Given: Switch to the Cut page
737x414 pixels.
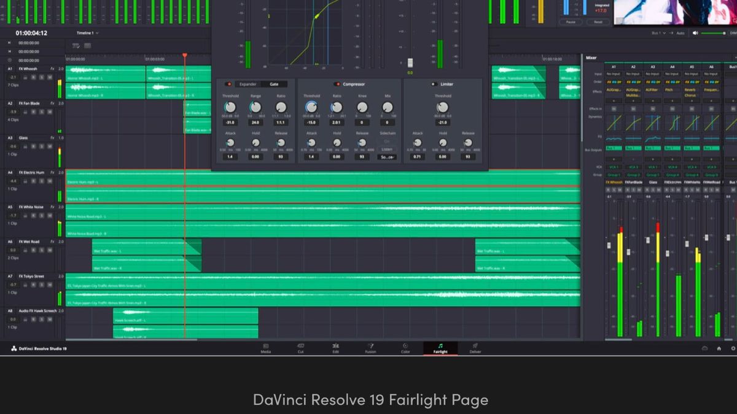Looking at the screenshot, I should 301,348.
